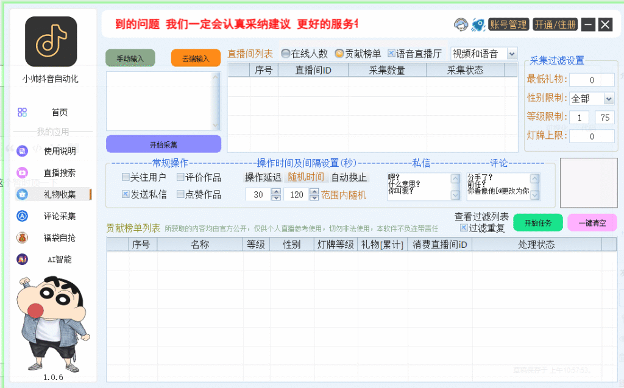624x388 pixels.
Task: Click the 福袋自抢 lucky bag icon
Action: 23,238
